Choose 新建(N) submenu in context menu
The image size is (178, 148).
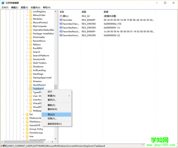[57, 96]
